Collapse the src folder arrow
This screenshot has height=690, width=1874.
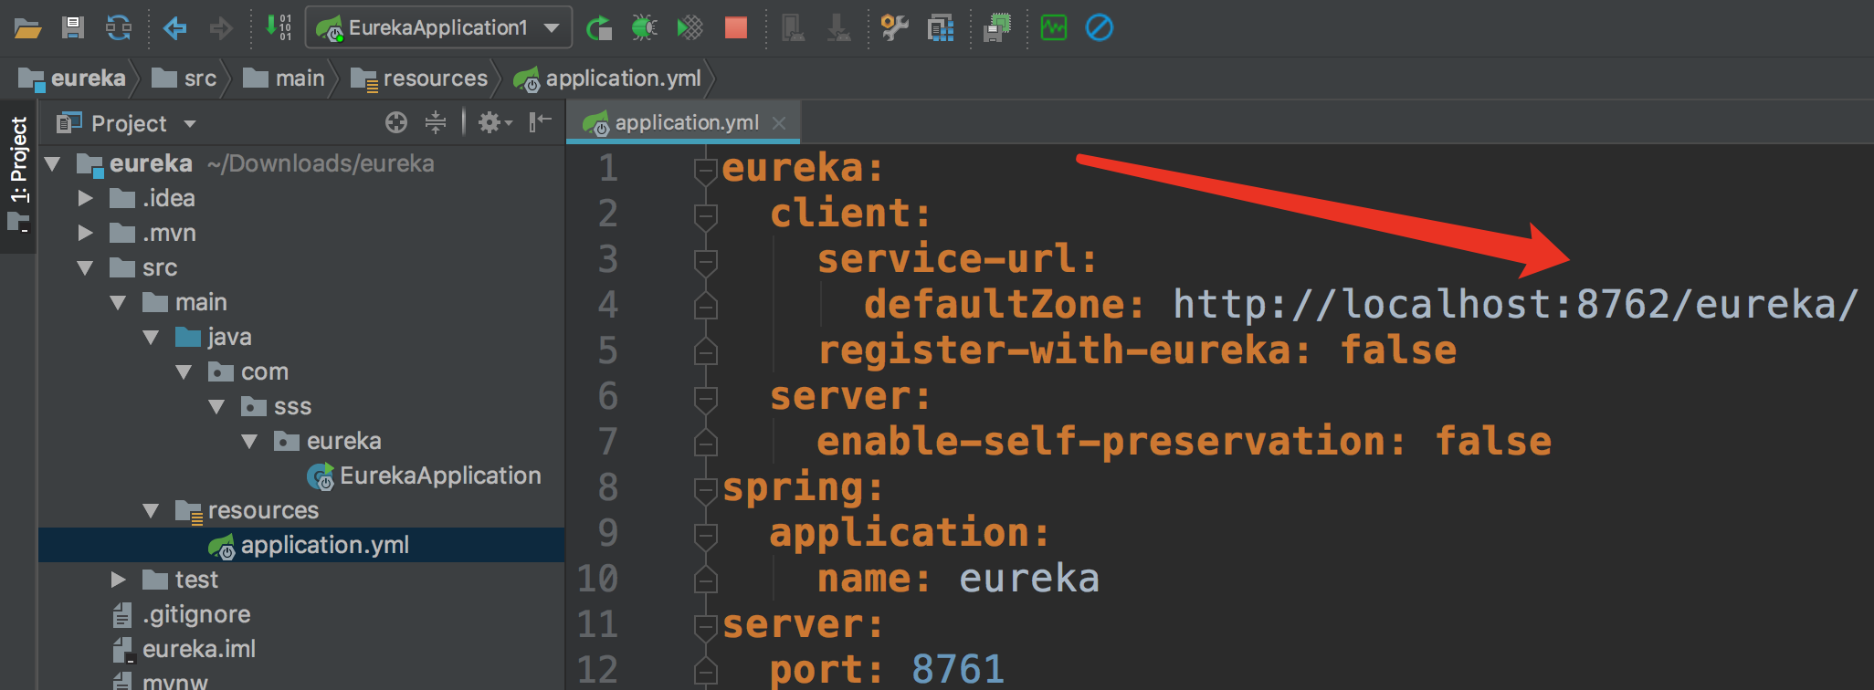click(86, 268)
